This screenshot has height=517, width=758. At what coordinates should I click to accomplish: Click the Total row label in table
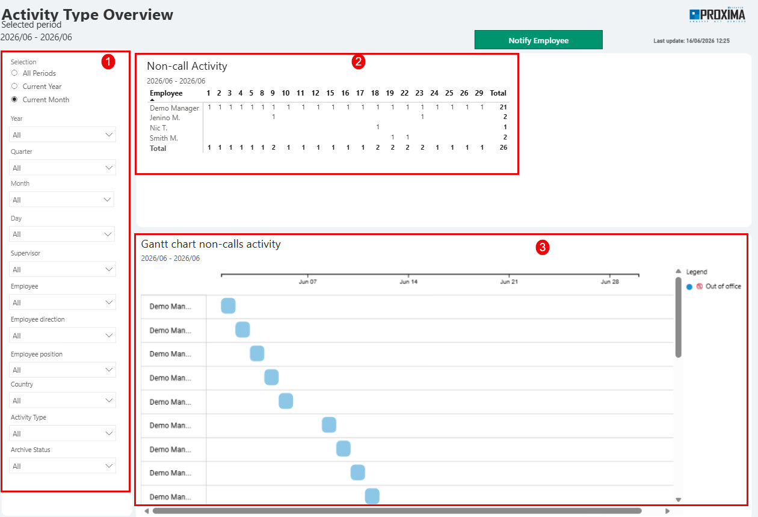point(158,148)
